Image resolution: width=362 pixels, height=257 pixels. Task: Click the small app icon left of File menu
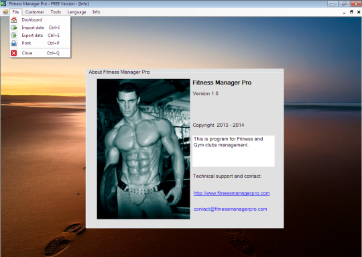pyautogui.click(x=5, y=12)
